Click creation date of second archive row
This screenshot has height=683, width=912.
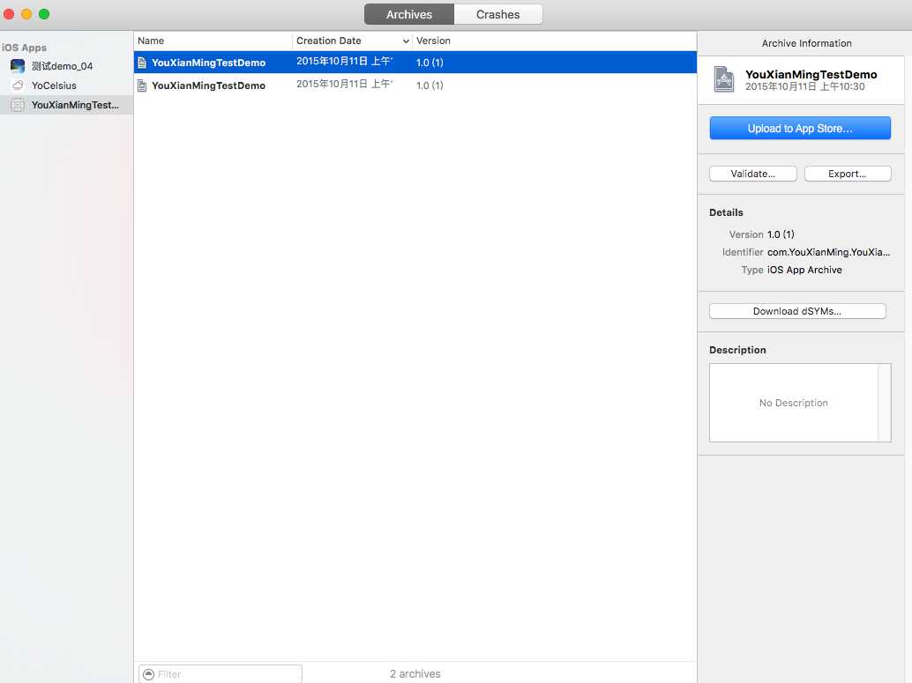pos(344,85)
